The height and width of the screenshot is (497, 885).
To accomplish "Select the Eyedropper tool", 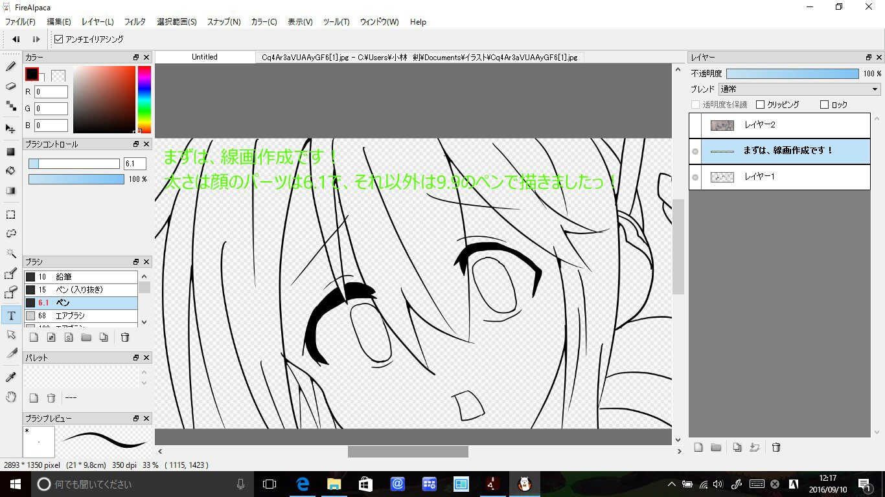I will [x=11, y=377].
